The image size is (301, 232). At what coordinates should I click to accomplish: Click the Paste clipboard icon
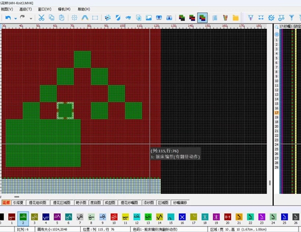click(61, 17)
